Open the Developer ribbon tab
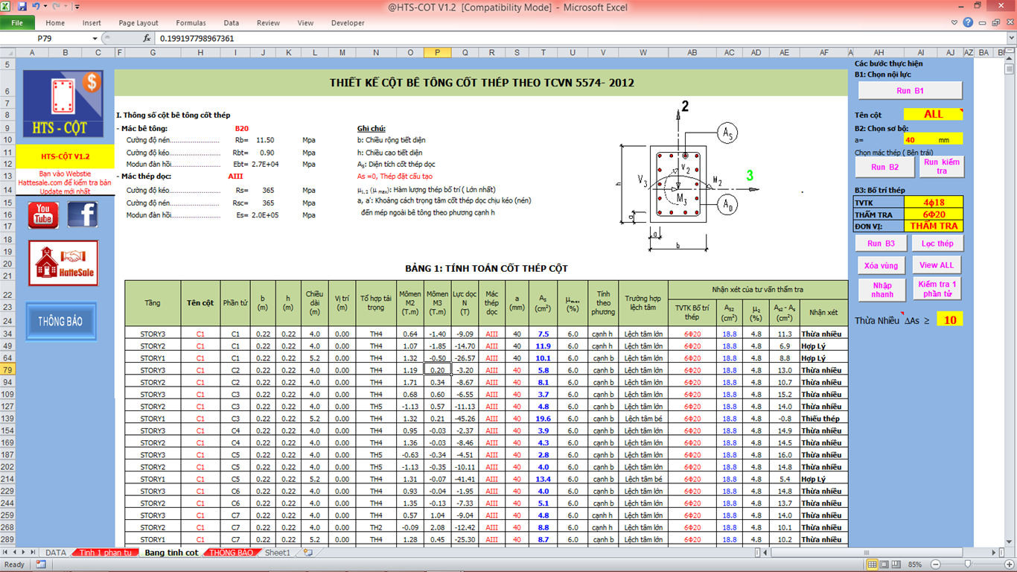This screenshot has height=572, width=1017. 348,23
